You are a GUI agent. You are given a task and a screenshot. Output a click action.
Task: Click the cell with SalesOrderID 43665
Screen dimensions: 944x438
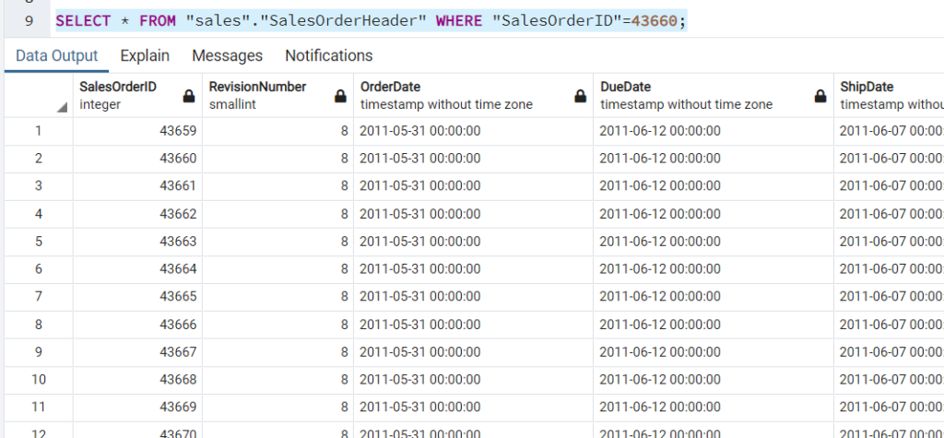(138, 296)
